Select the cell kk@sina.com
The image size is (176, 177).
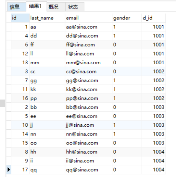89,89
